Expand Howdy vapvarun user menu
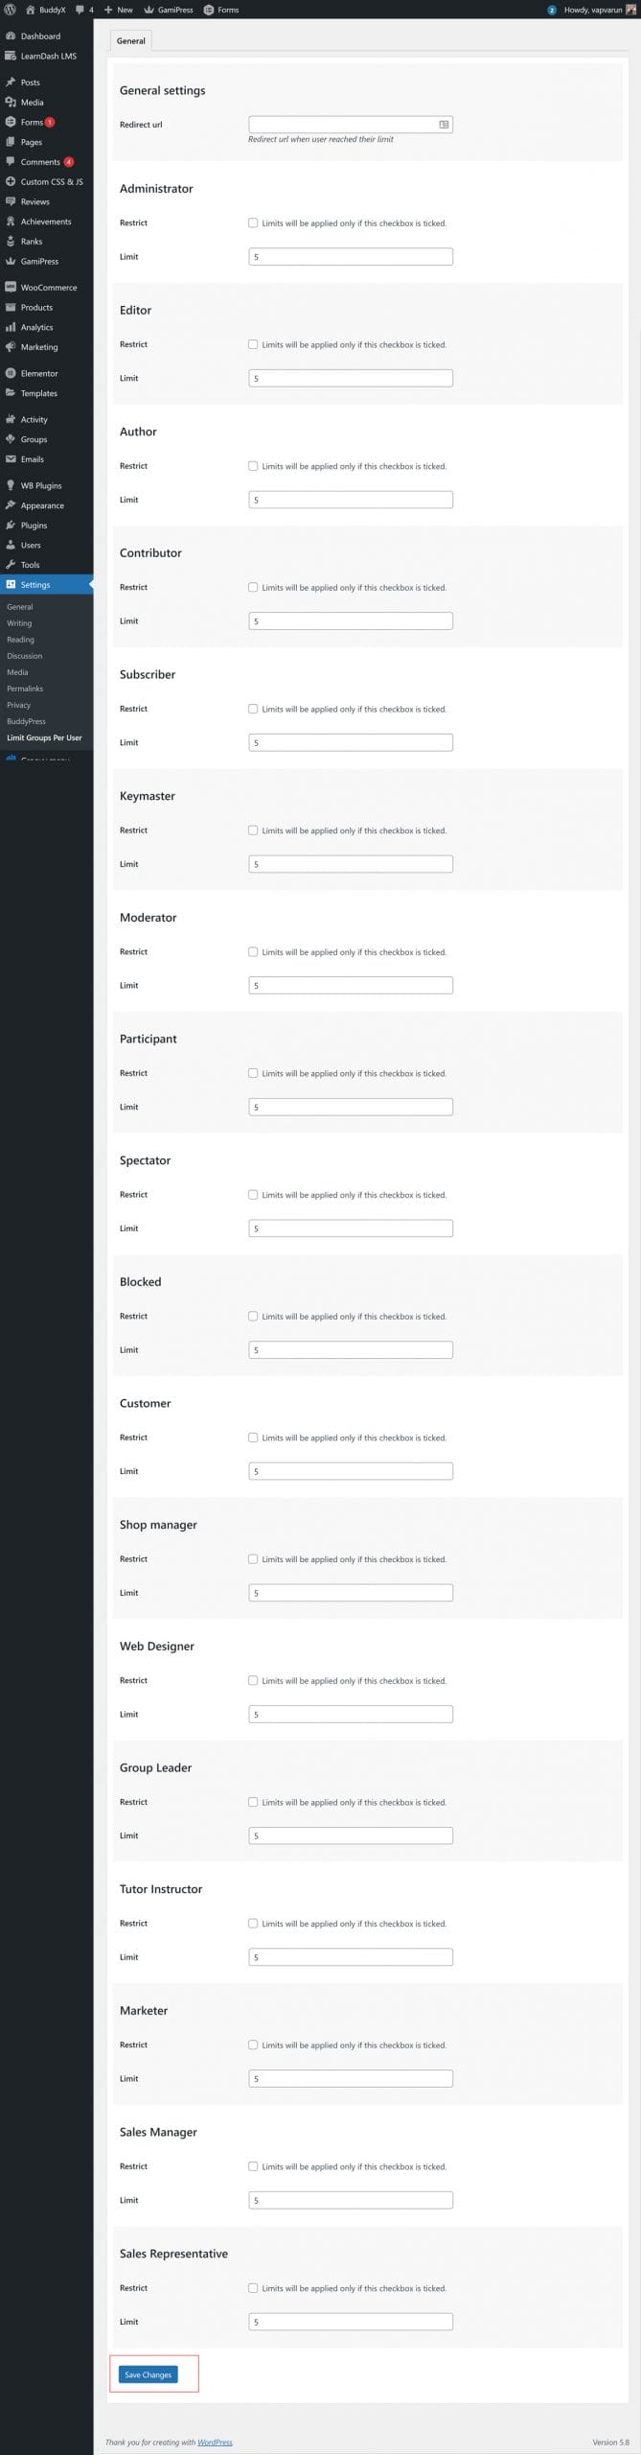Screen dimensions: 641x2455 593,10
